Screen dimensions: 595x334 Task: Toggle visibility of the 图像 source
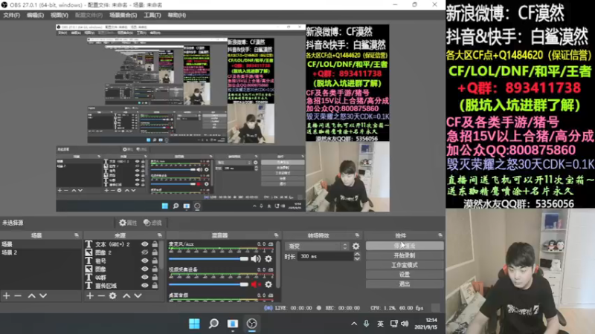144,269
